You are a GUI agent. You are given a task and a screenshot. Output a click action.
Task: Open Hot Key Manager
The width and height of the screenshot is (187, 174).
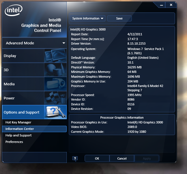[18, 122]
